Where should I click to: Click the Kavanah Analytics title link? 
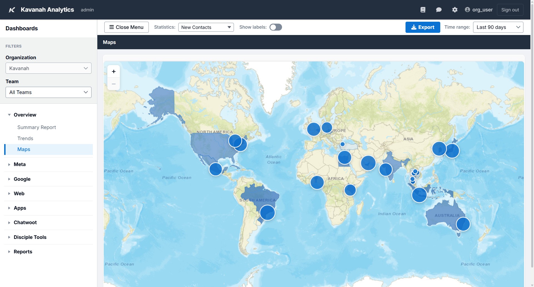click(47, 10)
